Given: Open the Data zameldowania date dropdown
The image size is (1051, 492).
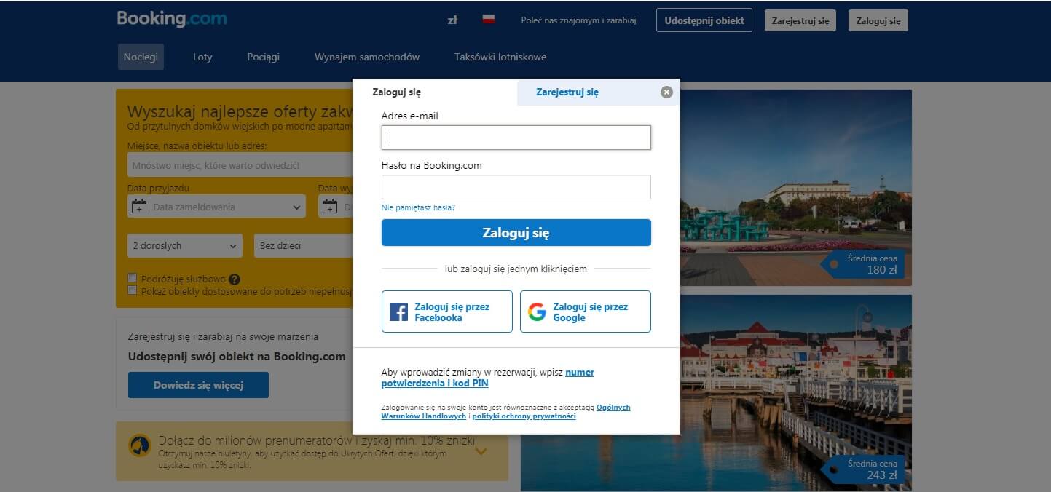Looking at the screenshot, I should [x=216, y=207].
